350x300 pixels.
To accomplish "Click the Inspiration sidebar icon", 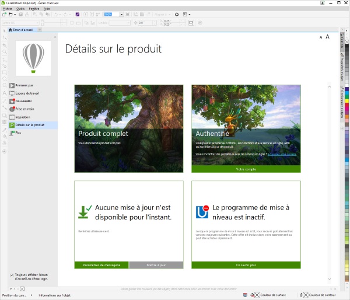I will [12, 117].
